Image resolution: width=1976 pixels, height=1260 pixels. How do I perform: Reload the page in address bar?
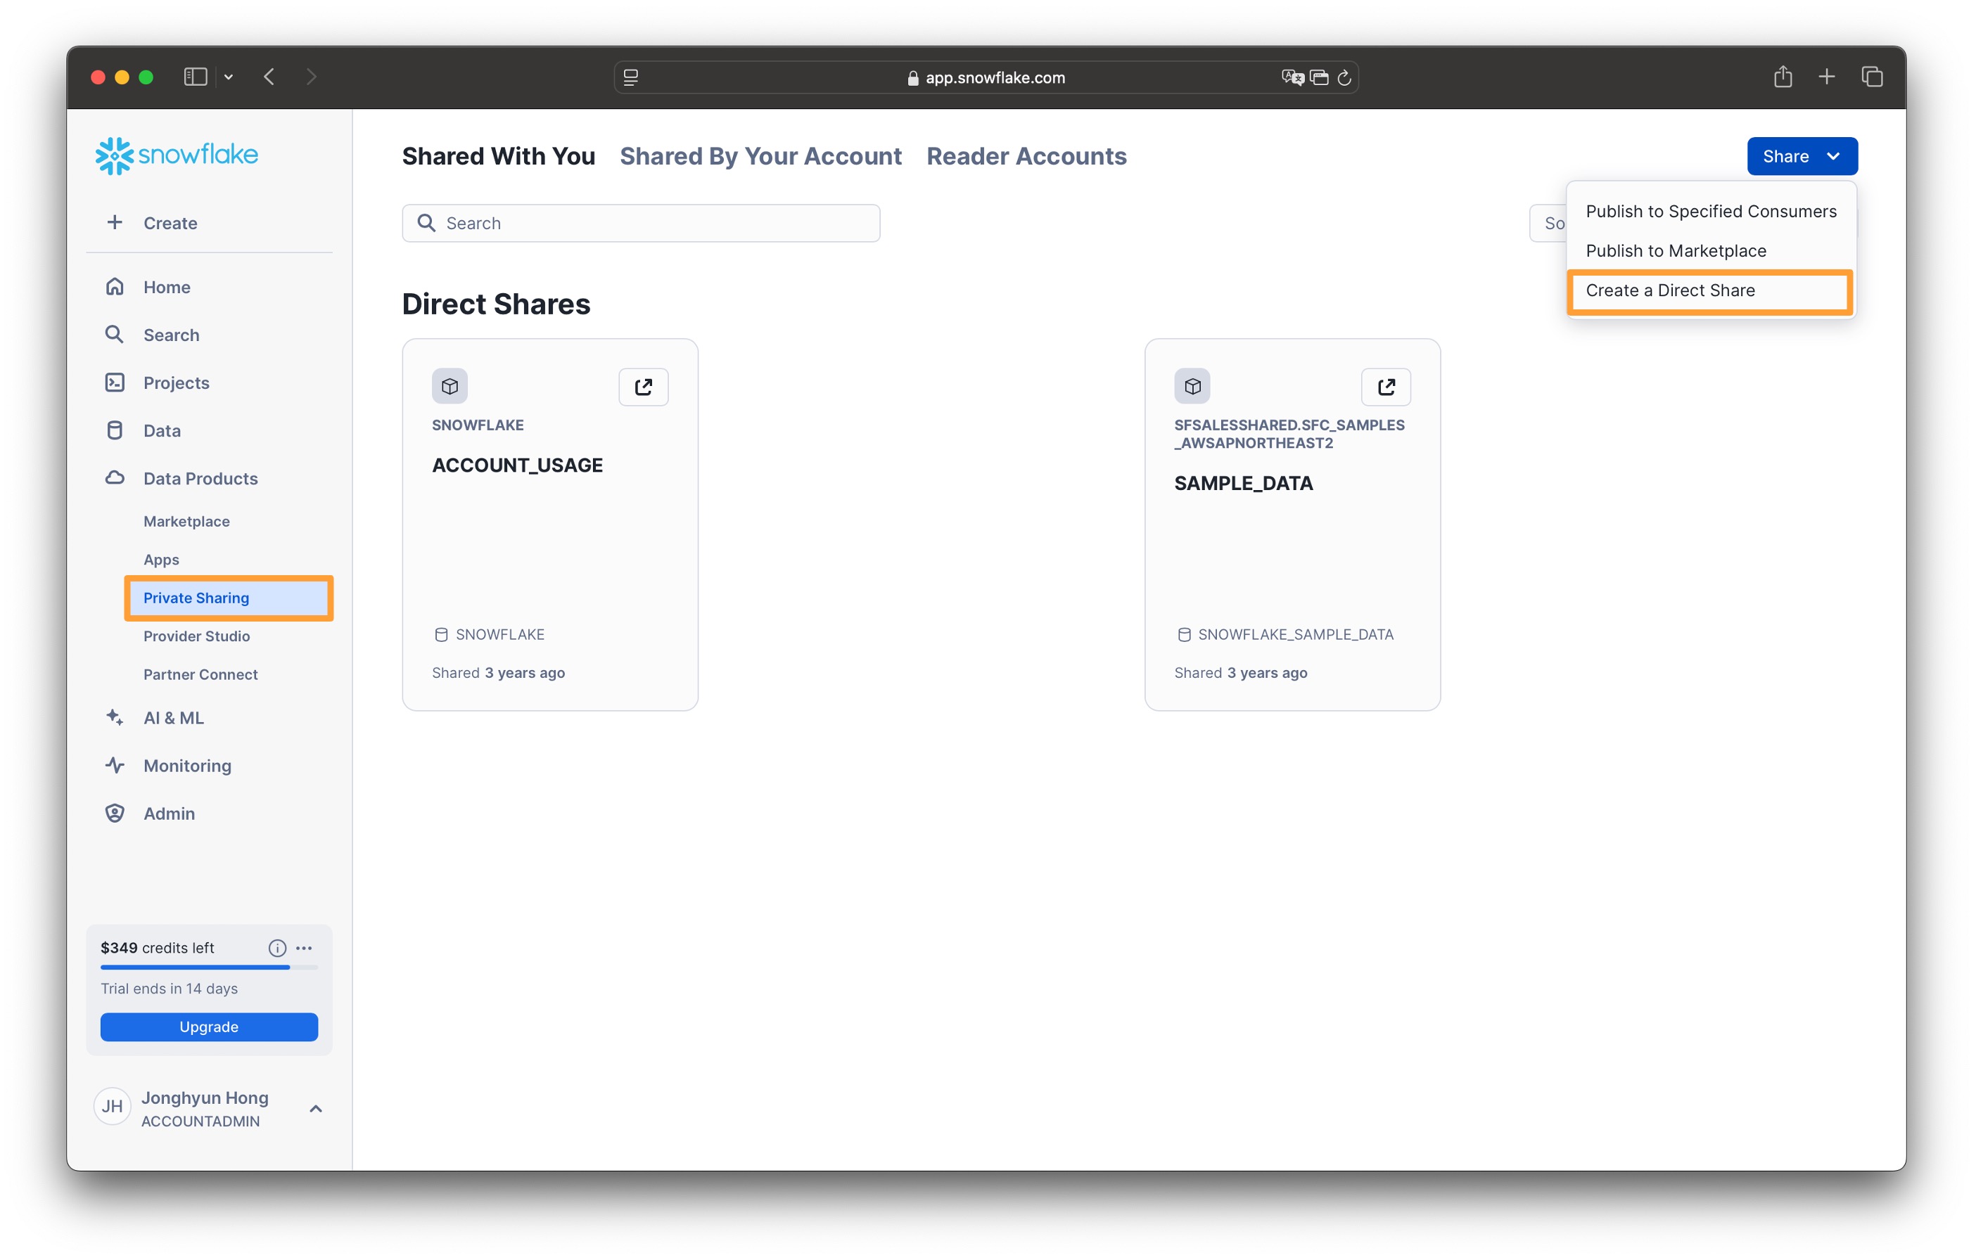tap(1344, 77)
